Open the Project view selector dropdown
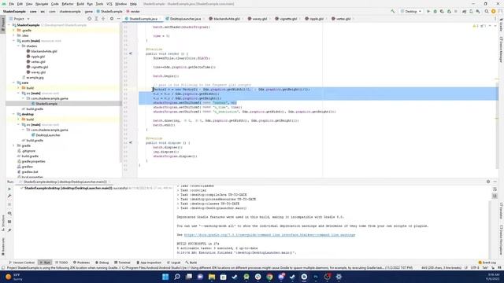Screen dimensions: 504x283 (19, 19)
